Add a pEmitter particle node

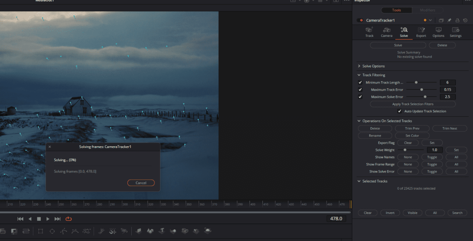pyautogui.click(x=102, y=231)
